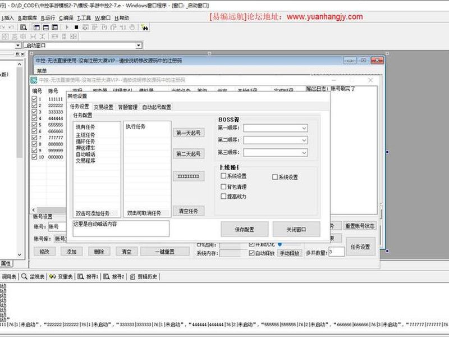Click left panel scrollbar up arrow

[x=20, y=64]
